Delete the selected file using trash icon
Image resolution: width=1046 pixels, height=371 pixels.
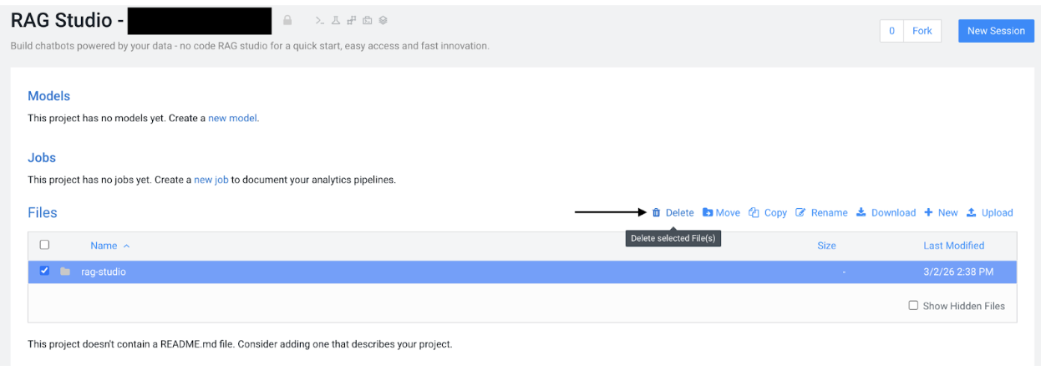tap(673, 213)
